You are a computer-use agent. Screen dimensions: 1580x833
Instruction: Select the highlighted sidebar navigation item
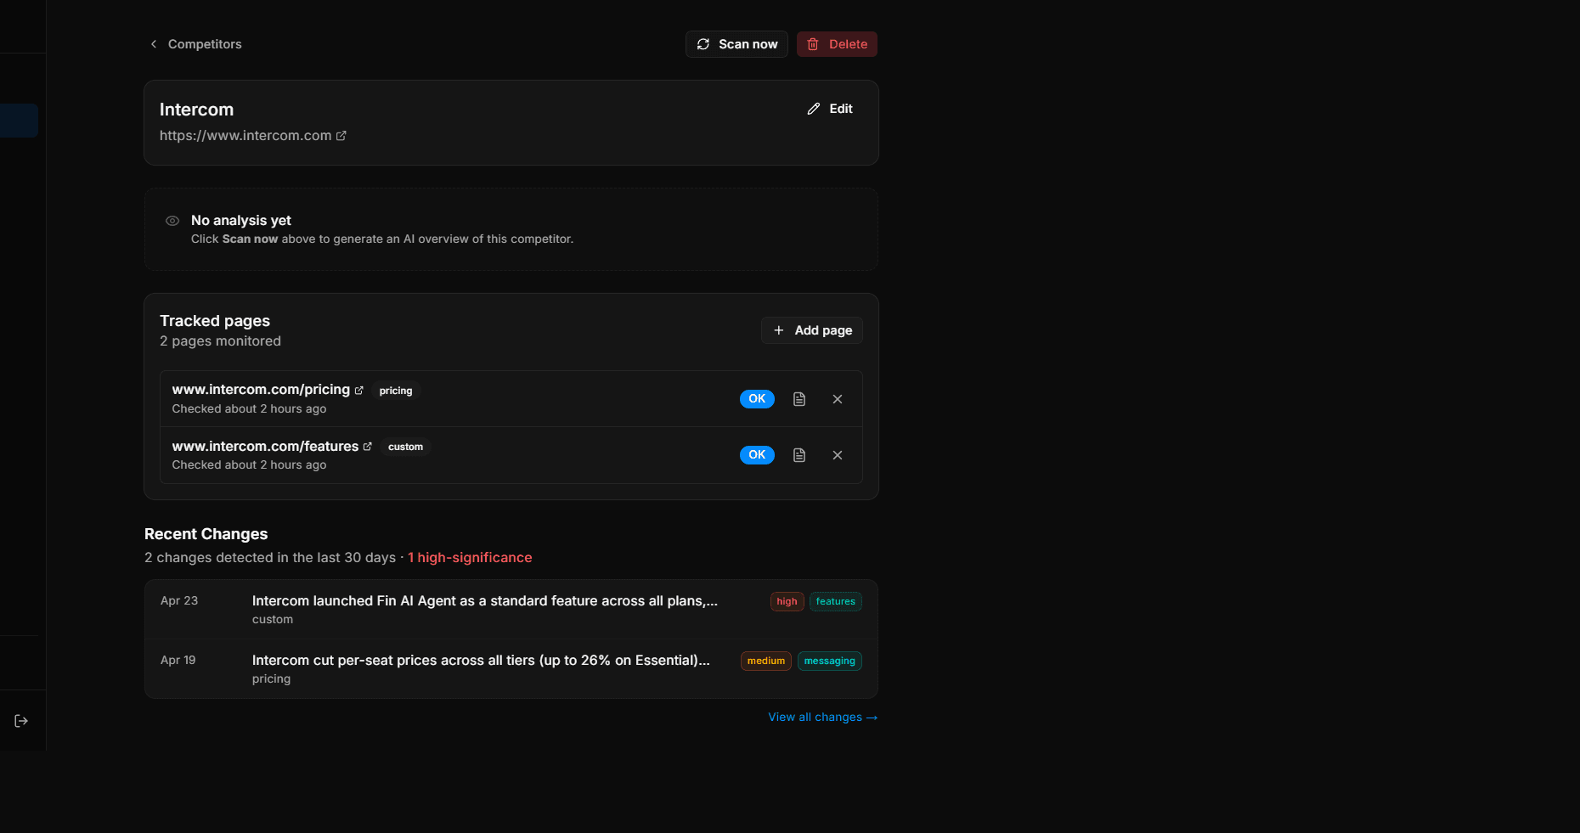(19, 121)
